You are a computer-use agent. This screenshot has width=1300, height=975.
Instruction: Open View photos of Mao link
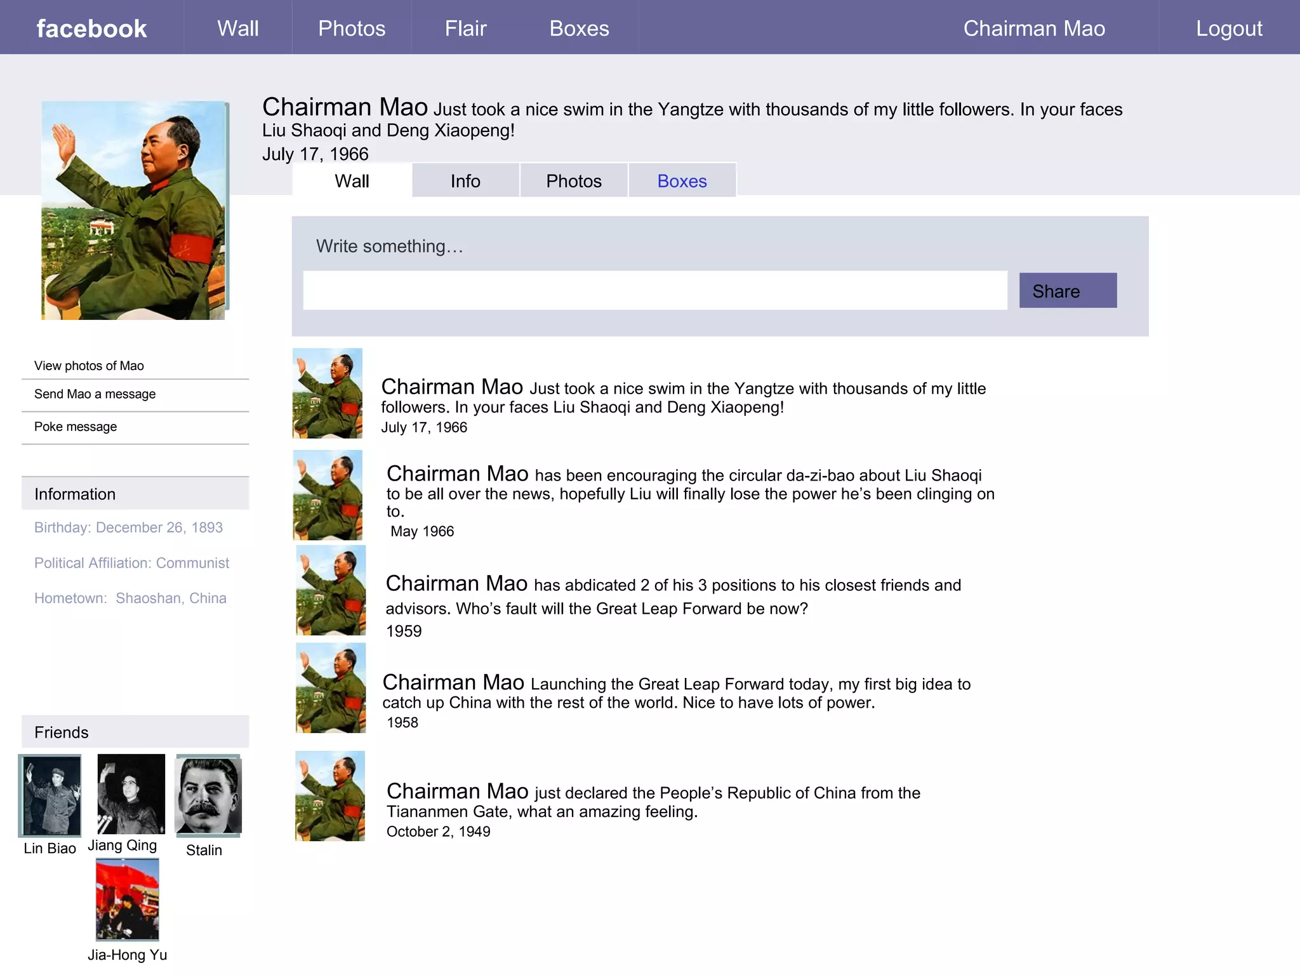click(89, 366)
